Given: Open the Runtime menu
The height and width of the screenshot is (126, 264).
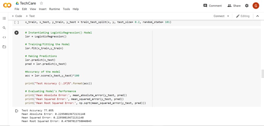Looking at the screenshot, I should tap(55, 9).
